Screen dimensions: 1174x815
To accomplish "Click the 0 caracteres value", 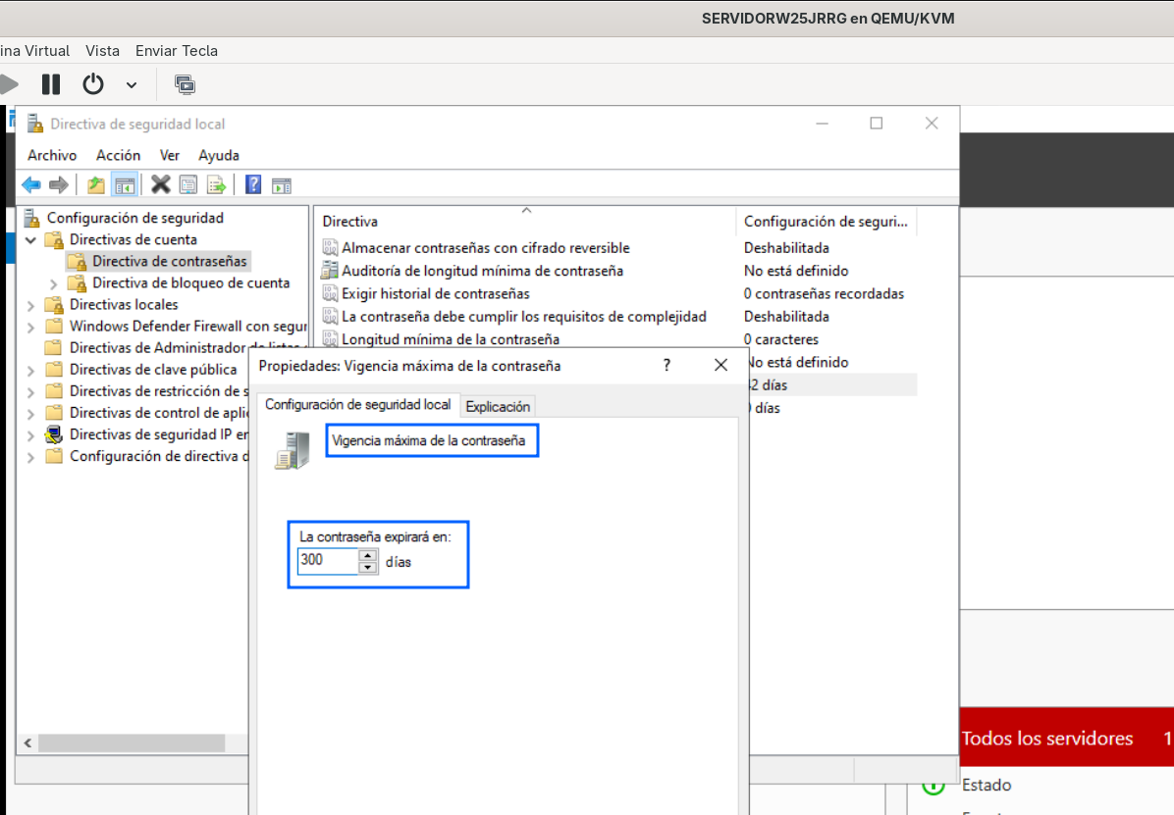I will pos(781,339).
